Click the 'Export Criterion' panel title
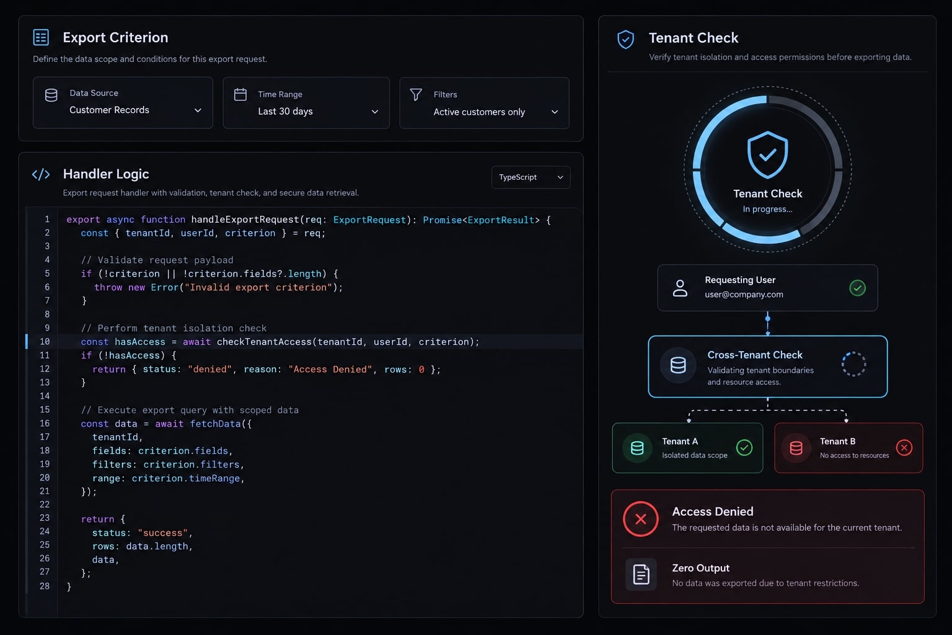This screenshot has width=952, height=635. tap(115, 37)
